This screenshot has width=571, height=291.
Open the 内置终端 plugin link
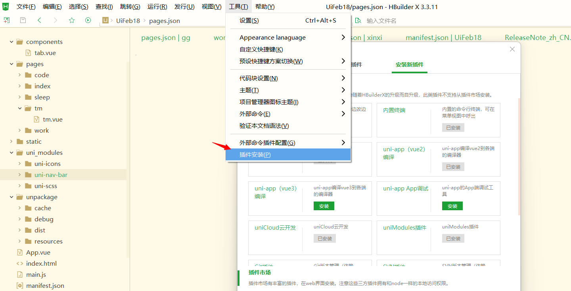coord(394,110)
